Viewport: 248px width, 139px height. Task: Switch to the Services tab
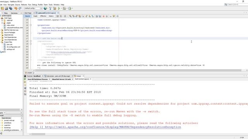coord(14,13)
